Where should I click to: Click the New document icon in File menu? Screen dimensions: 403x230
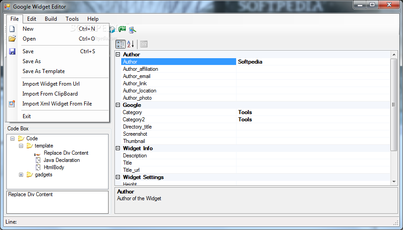point(12,29)
